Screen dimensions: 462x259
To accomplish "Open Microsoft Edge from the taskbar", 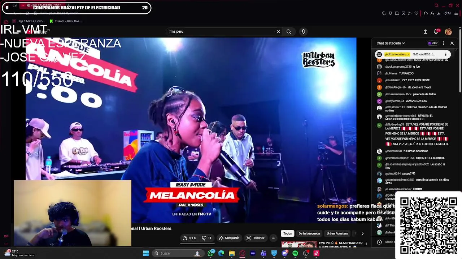I will (221, 253).
